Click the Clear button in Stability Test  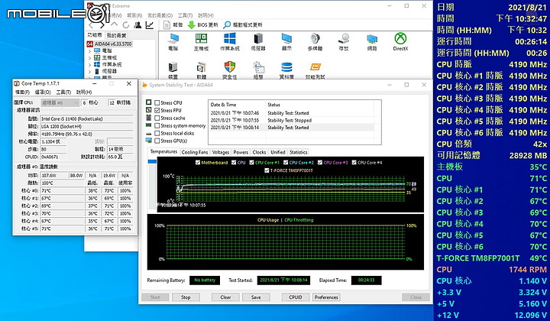point(225,297)
